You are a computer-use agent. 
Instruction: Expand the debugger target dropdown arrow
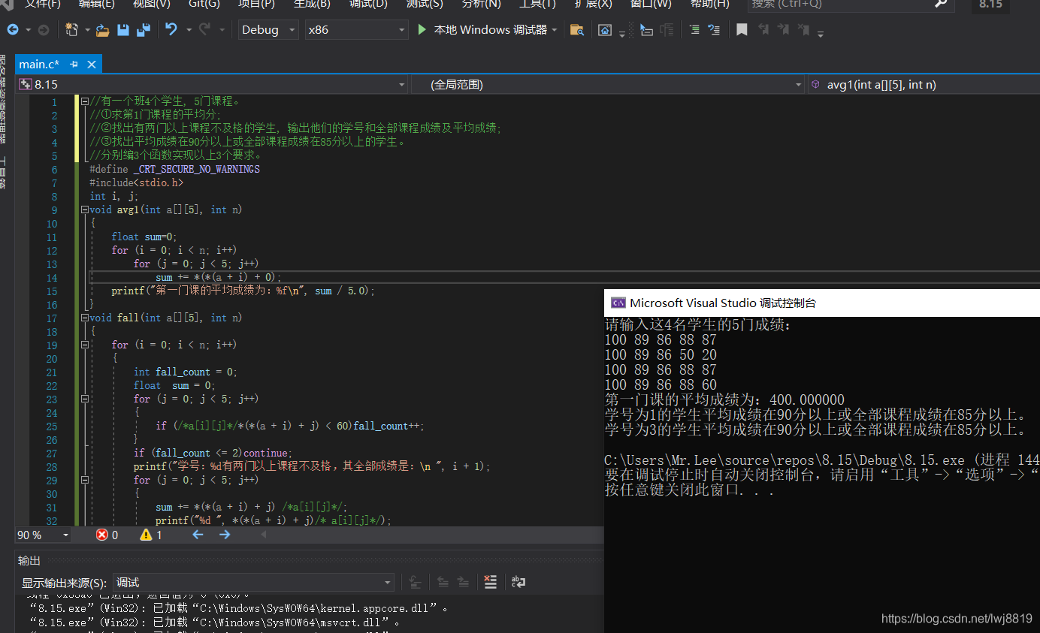point(555,30)
